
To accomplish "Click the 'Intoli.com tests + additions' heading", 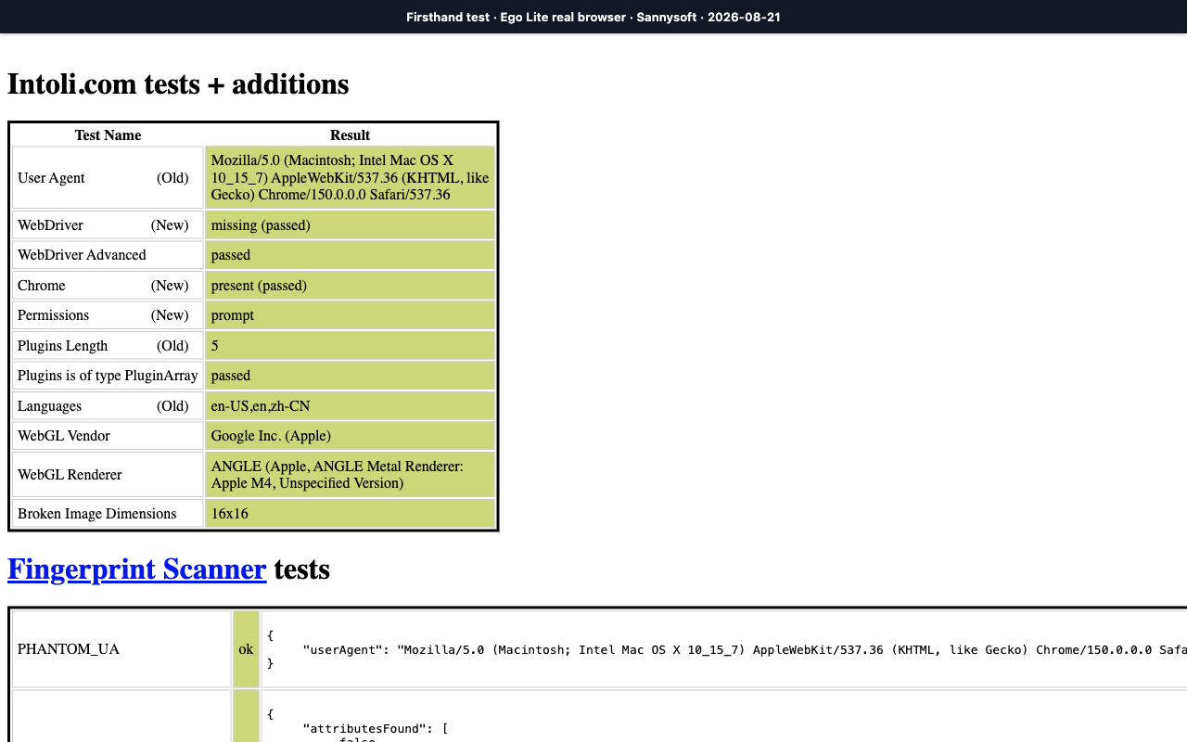I will pyautogui.click(x=178, y=84).
